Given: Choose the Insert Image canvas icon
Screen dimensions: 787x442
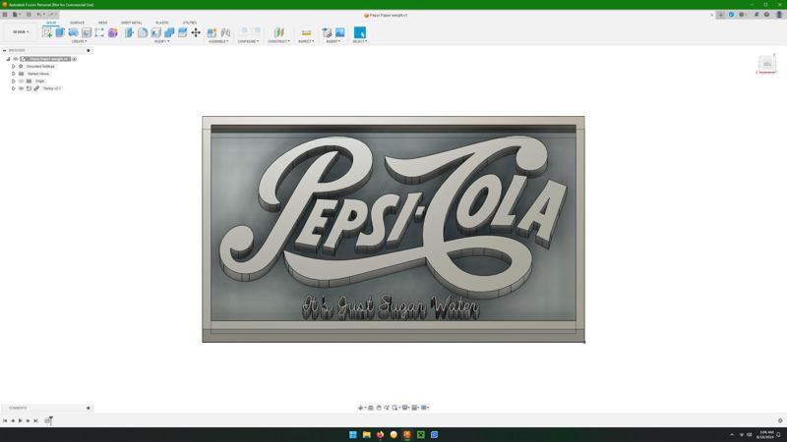Looking at the screenshot, I should (x=339, y=32).
